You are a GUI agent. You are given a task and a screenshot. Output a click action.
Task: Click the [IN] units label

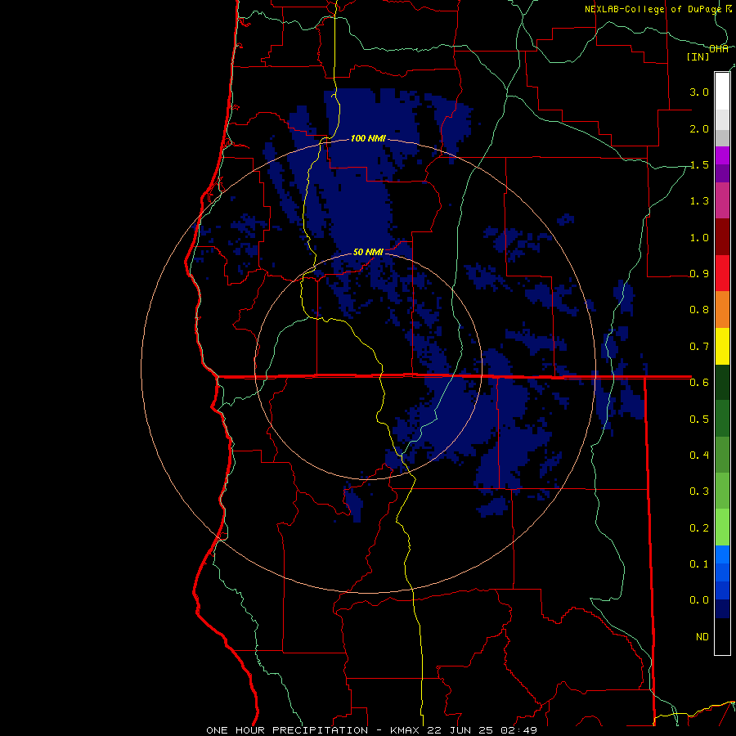tap(698, 56)
